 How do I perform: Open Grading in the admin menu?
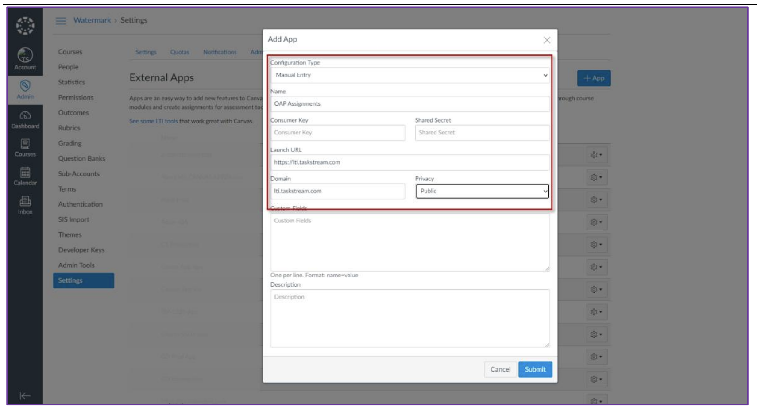tap(70, 143)
